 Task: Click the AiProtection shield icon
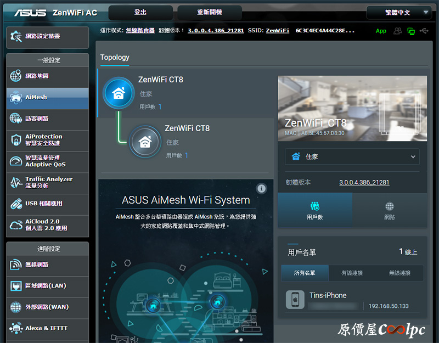(16, 140)
